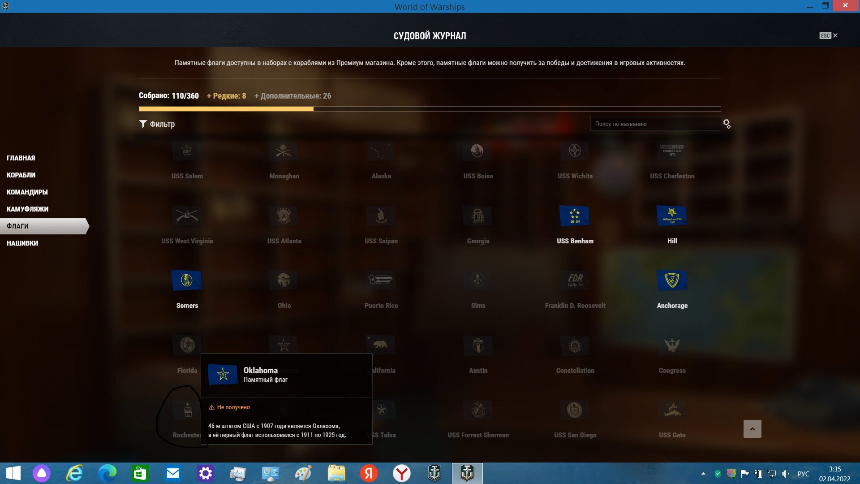
Task: Open the clock and date 02.04.2022
Action: pyautogui.click(x=834, y=474)
